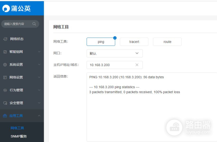Viewport: 217px width, 142px height.
Task: Select the route network tool option
Action: point(167,42)
